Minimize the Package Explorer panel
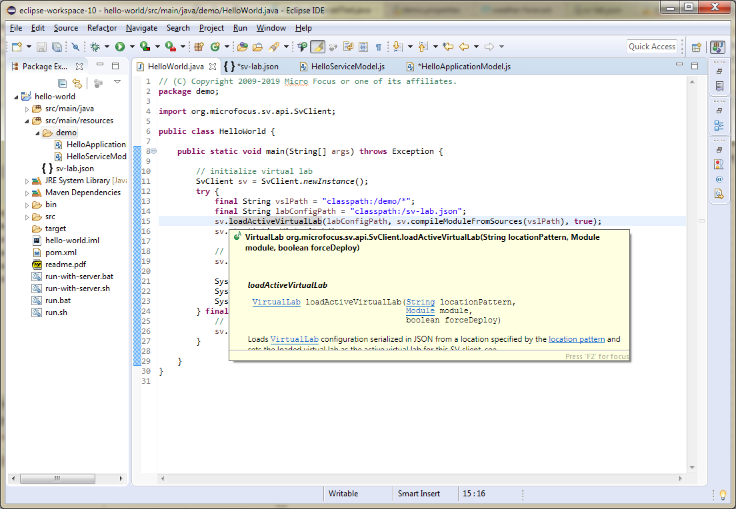The width and height of the screenshot is (736, 509). pos(100,65)
